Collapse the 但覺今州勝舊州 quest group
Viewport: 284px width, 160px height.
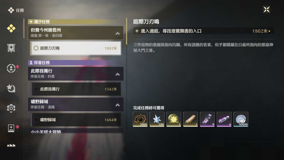(118, 33)
